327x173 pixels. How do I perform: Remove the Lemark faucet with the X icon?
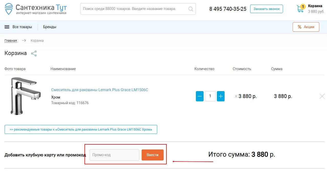point(322,96)
